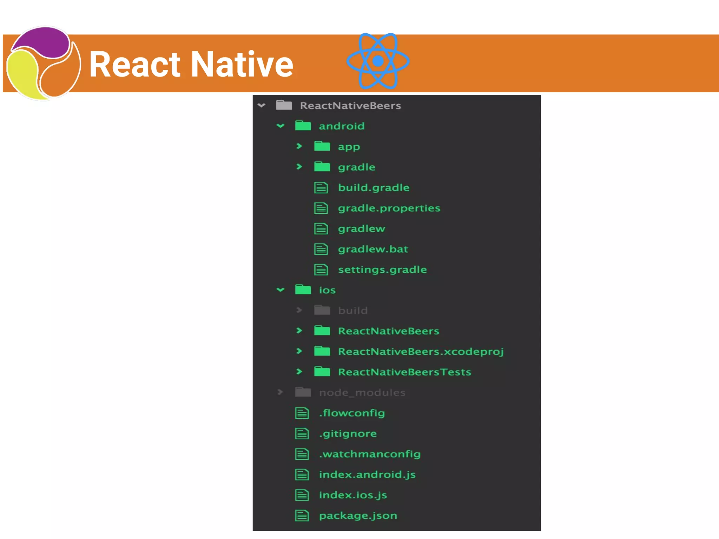Expand the ReactNativeBeersTests chevron
The width and height of the screenshot is (719, 539).
click(x=299, y=372)
